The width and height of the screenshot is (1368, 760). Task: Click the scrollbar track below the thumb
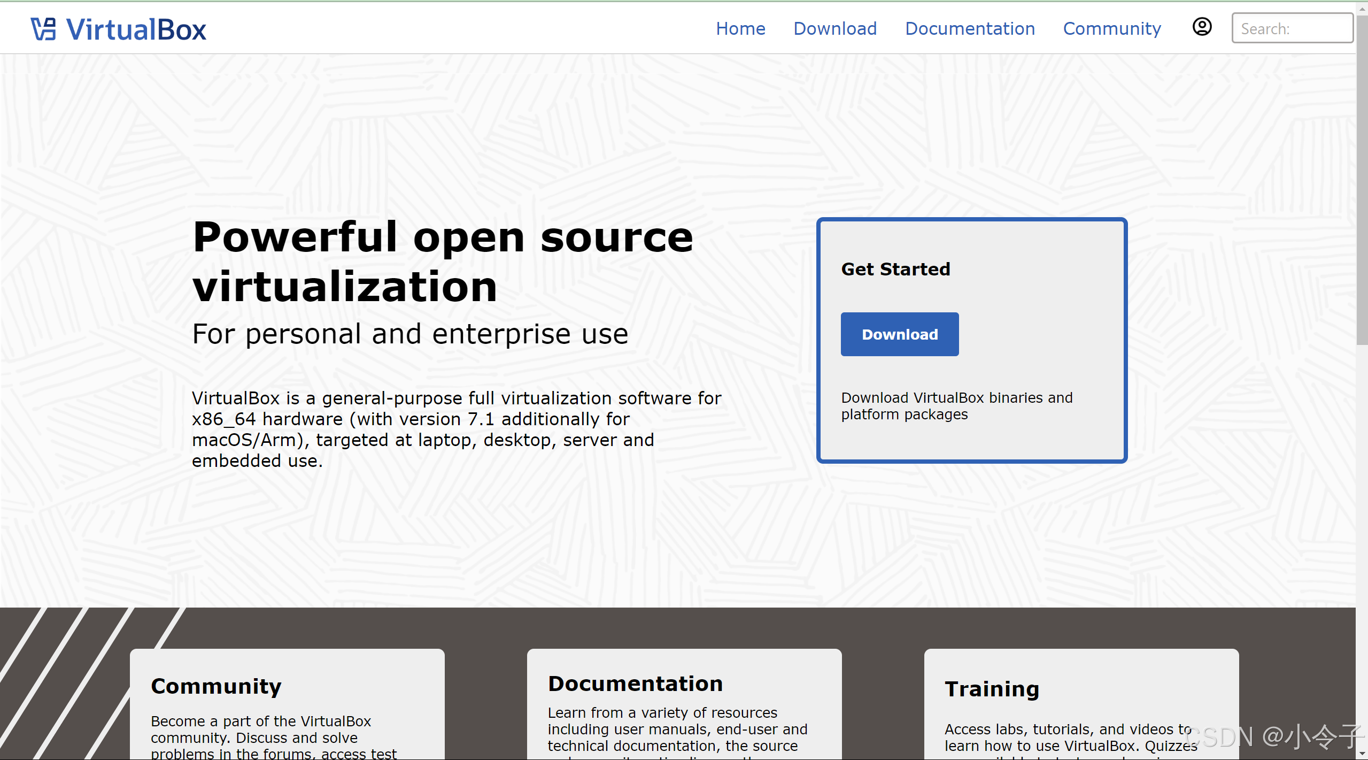coord(1362,535)
